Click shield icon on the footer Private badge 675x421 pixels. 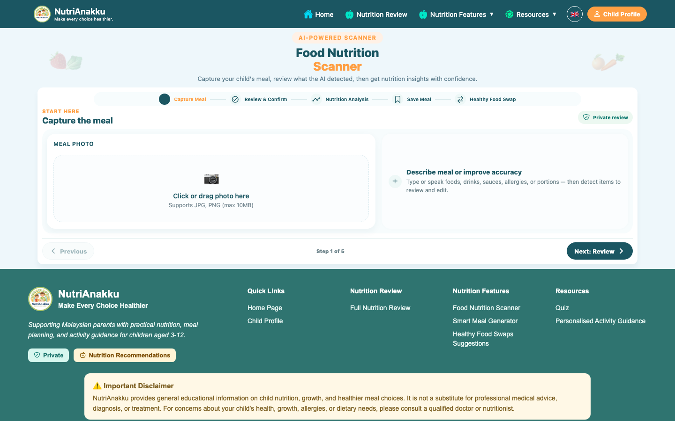coord(37,355)
